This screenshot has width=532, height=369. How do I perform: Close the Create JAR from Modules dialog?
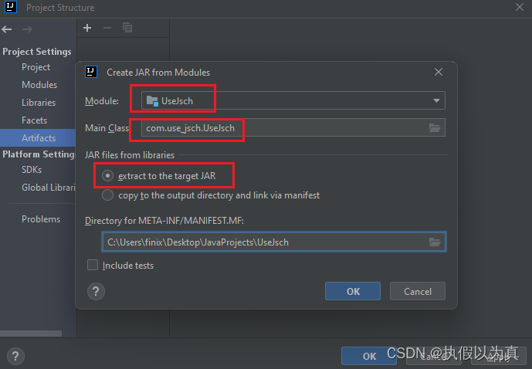pos(439,72)
